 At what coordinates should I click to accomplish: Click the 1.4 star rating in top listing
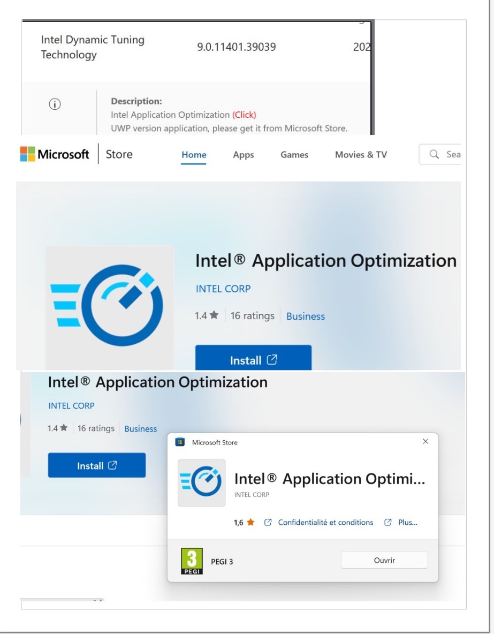coord(207,315)
